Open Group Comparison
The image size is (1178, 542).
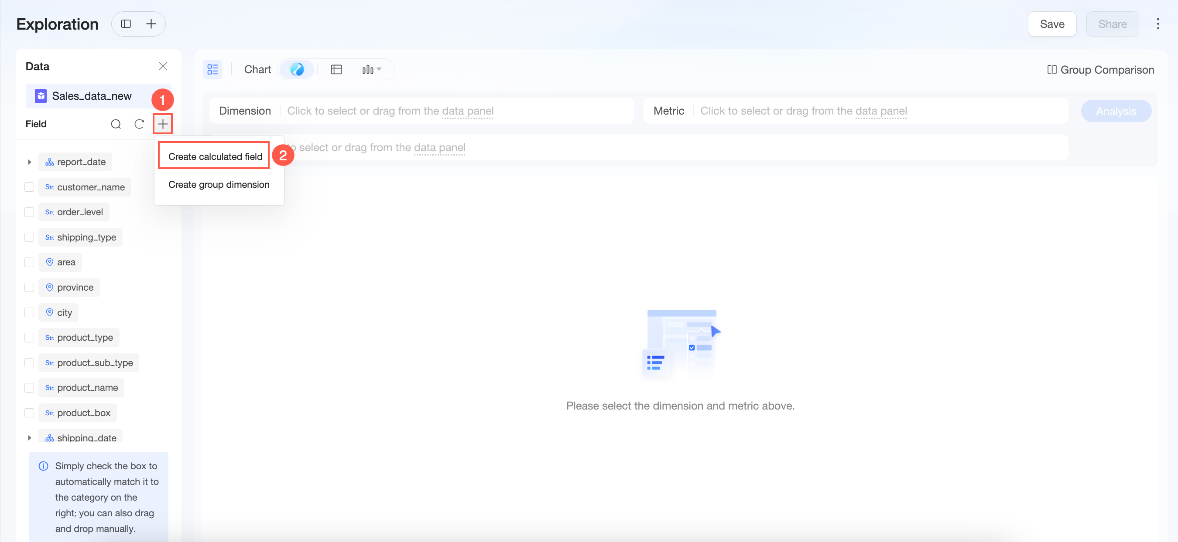tap(1100, 69)
